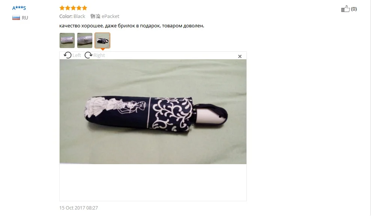The width and height of the screenshot is (371, 220).
Task: Click the Russian review comment text
Action: click(x=132, y=26)
